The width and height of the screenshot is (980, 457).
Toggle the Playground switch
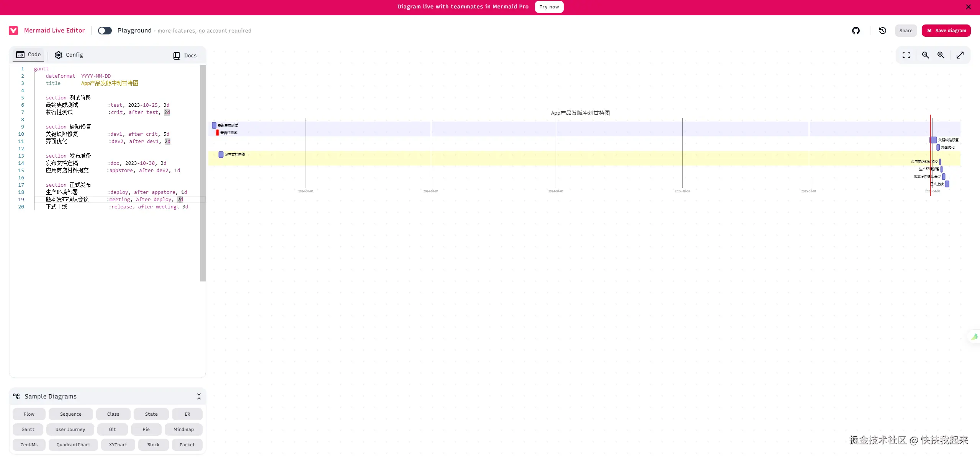coord(105,31)
